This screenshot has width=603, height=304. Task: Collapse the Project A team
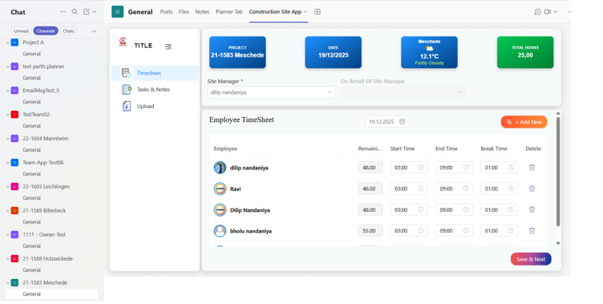coord(7,43)
